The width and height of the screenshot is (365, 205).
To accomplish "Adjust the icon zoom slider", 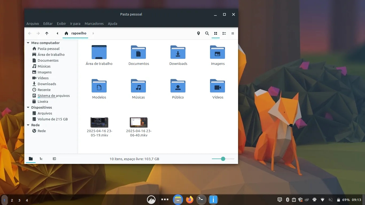I will pos(223,159).
